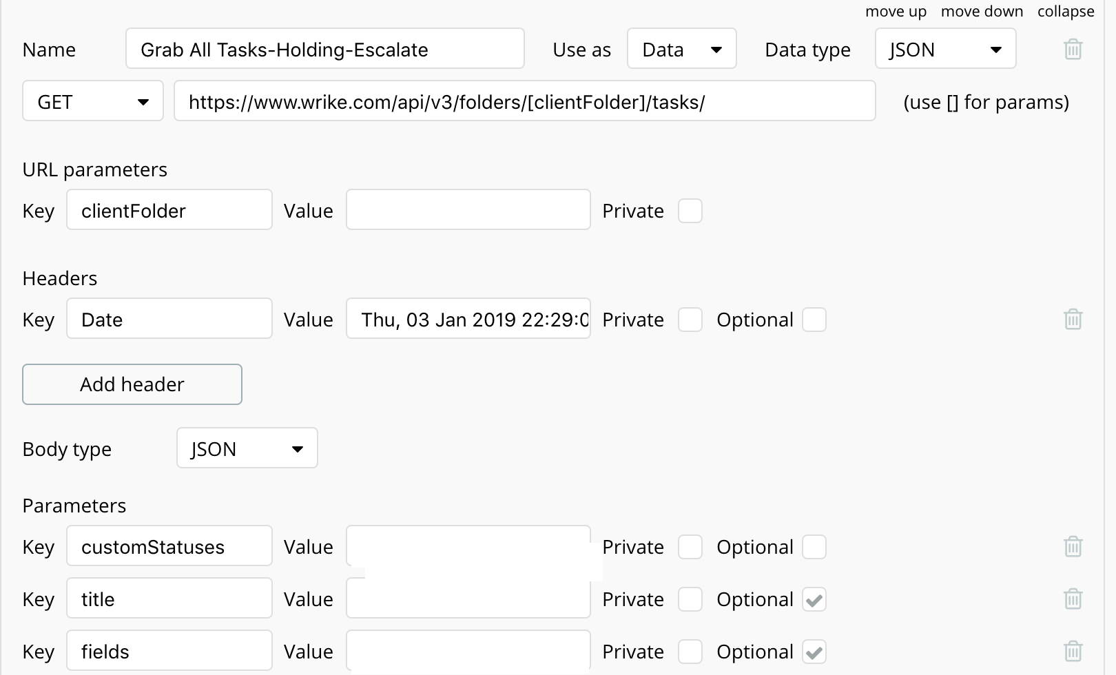Collapse this API call section
Viewport: 1116px width, 675px height.
1066,12
